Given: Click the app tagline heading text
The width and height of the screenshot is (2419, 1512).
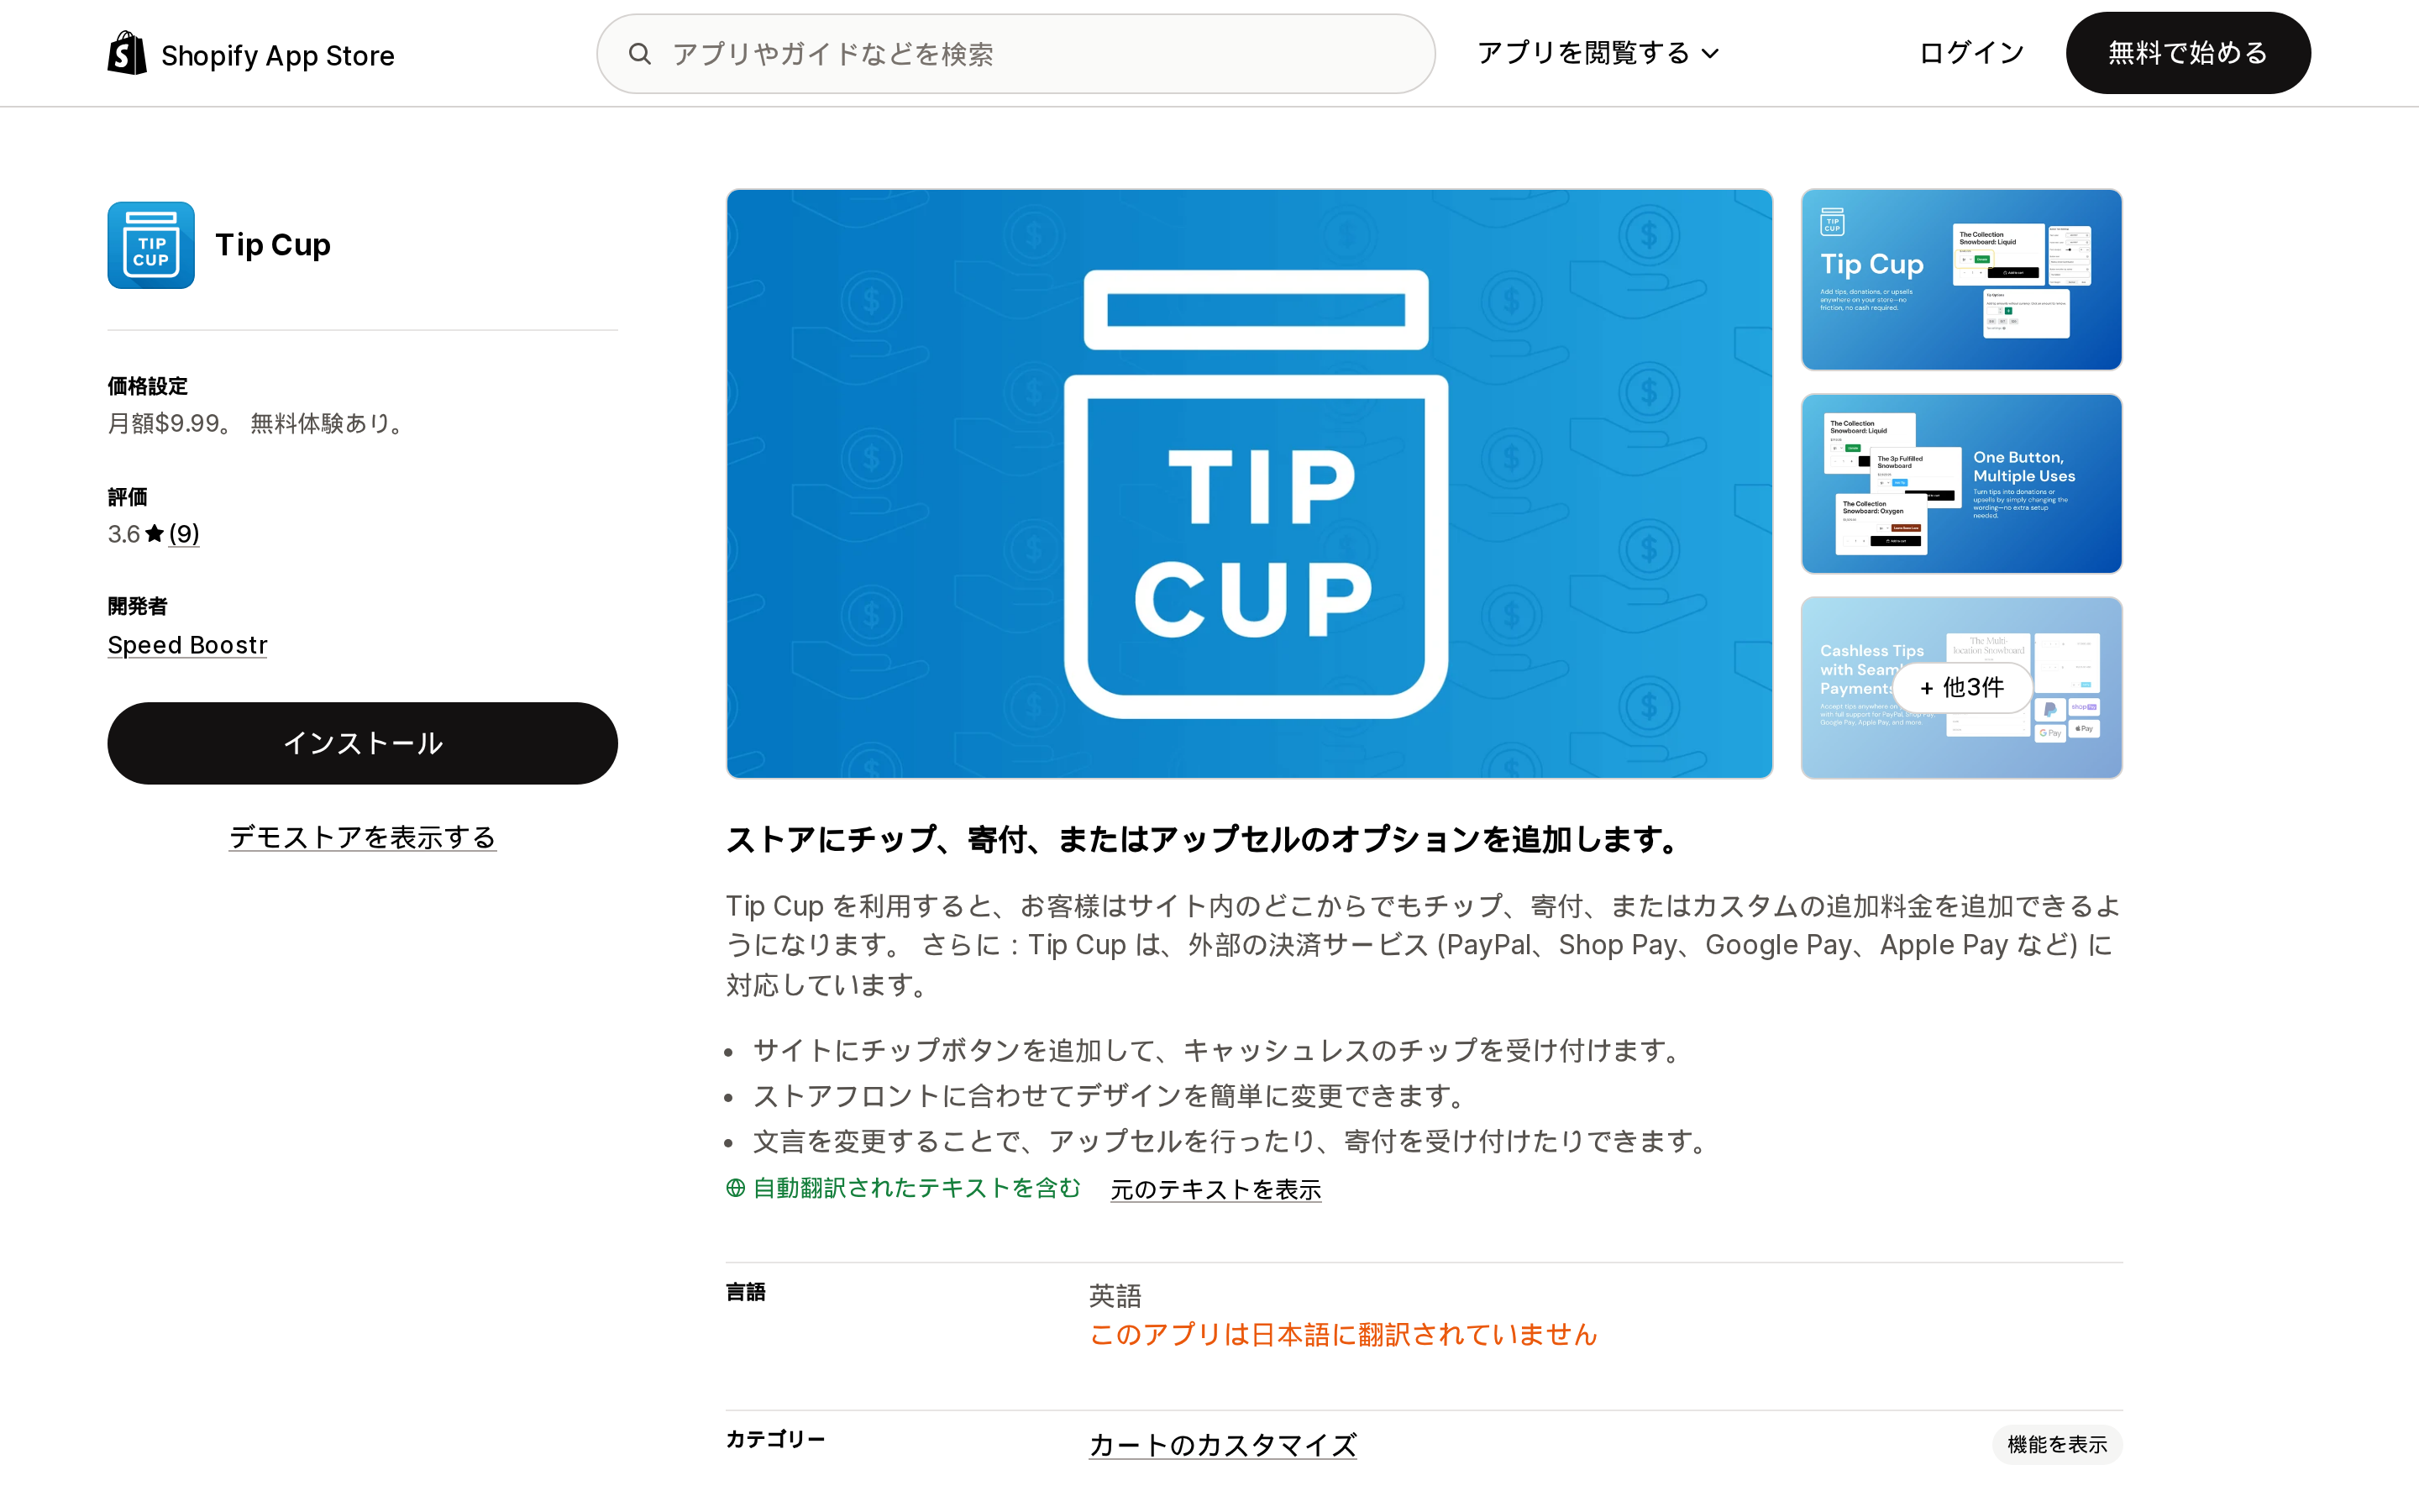Looking at the screenshot, I should (1206, 840).
